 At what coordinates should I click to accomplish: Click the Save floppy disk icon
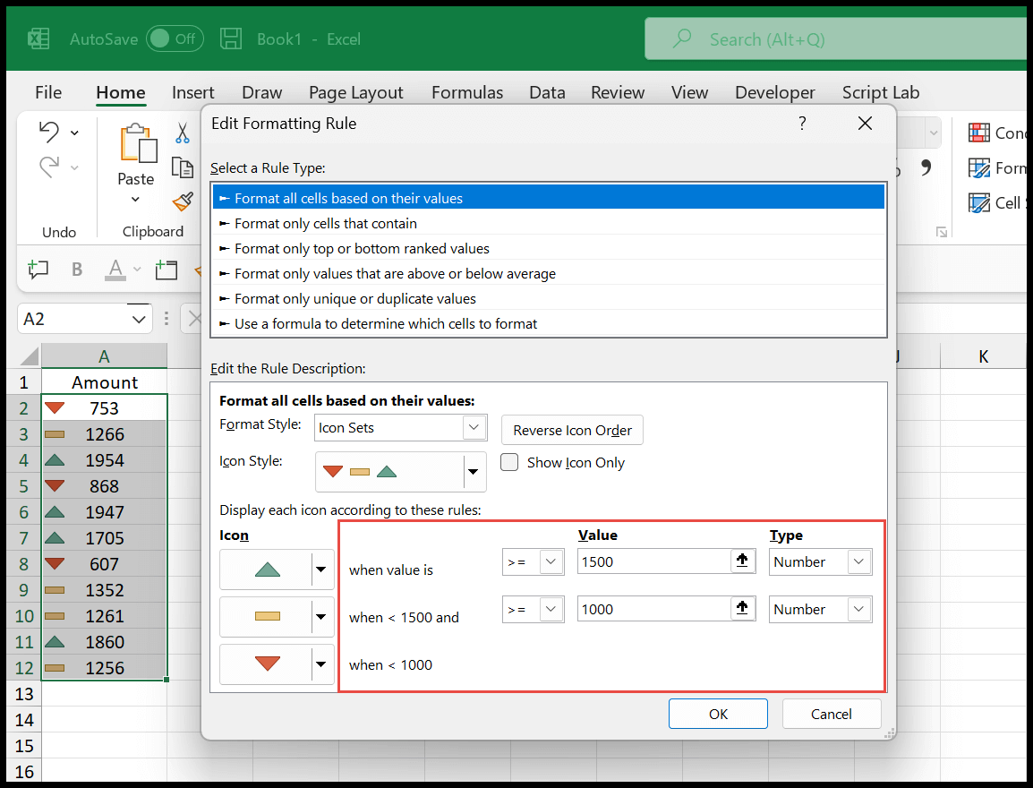point(231,39)
